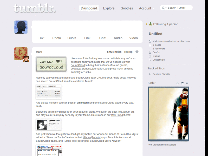This screenshot has height=156, width=208.
Task: Click the iPhone app link
Action: point(87,138)
